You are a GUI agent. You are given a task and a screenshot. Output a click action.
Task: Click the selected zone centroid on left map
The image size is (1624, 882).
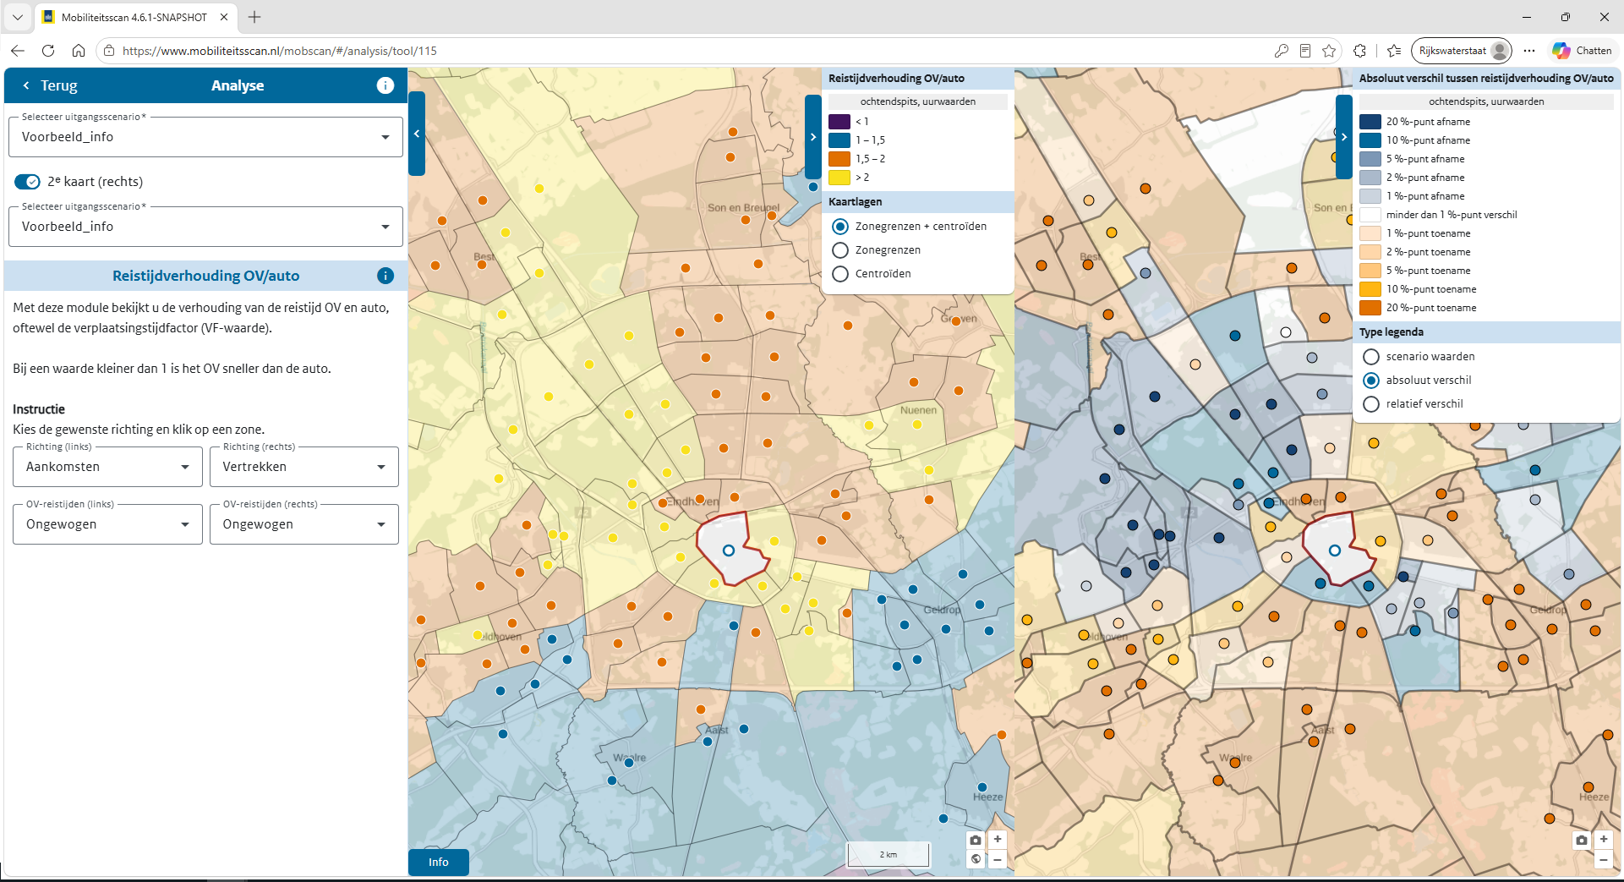coord(729,551)
